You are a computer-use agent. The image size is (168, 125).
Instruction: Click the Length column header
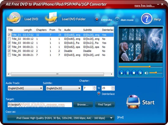28,30
